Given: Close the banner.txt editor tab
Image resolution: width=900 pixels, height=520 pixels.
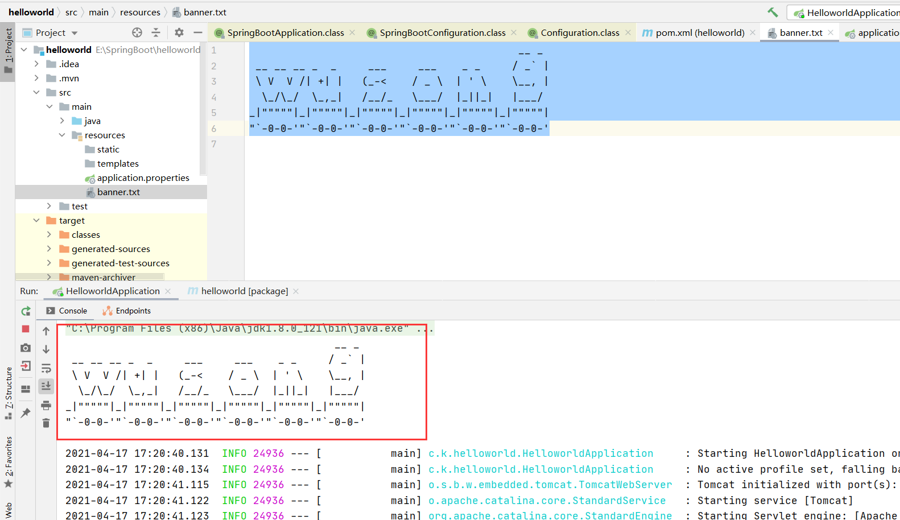Looking at the screenshot, I should 831,32.
